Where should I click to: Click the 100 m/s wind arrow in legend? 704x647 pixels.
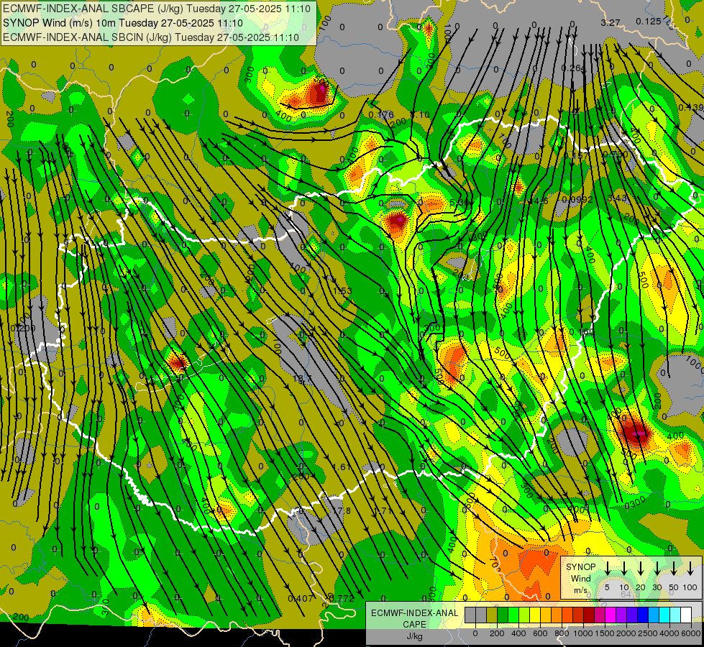click(x=690, y=568)
